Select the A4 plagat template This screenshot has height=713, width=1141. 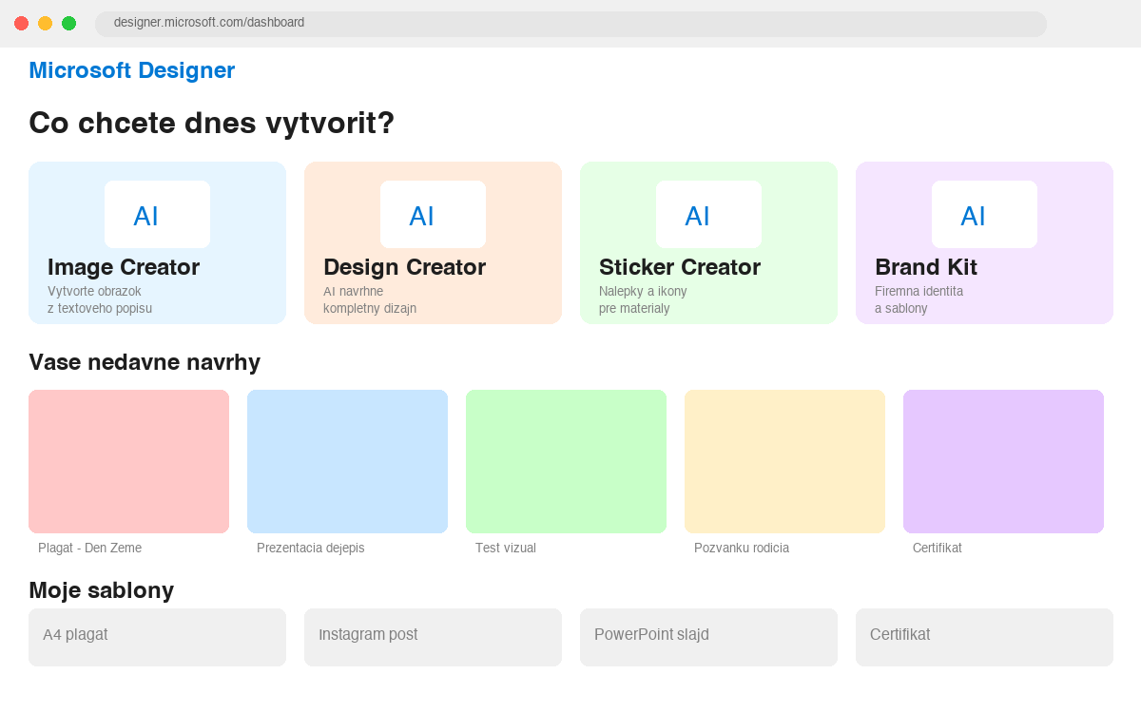coord(157,637)
